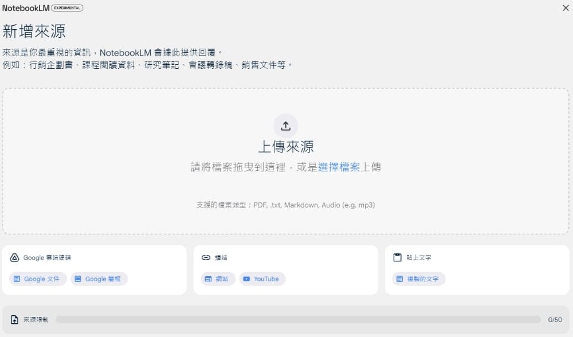Click the circular upload arrow icon
Screen dimensions: 573x337
coord(286,126)
